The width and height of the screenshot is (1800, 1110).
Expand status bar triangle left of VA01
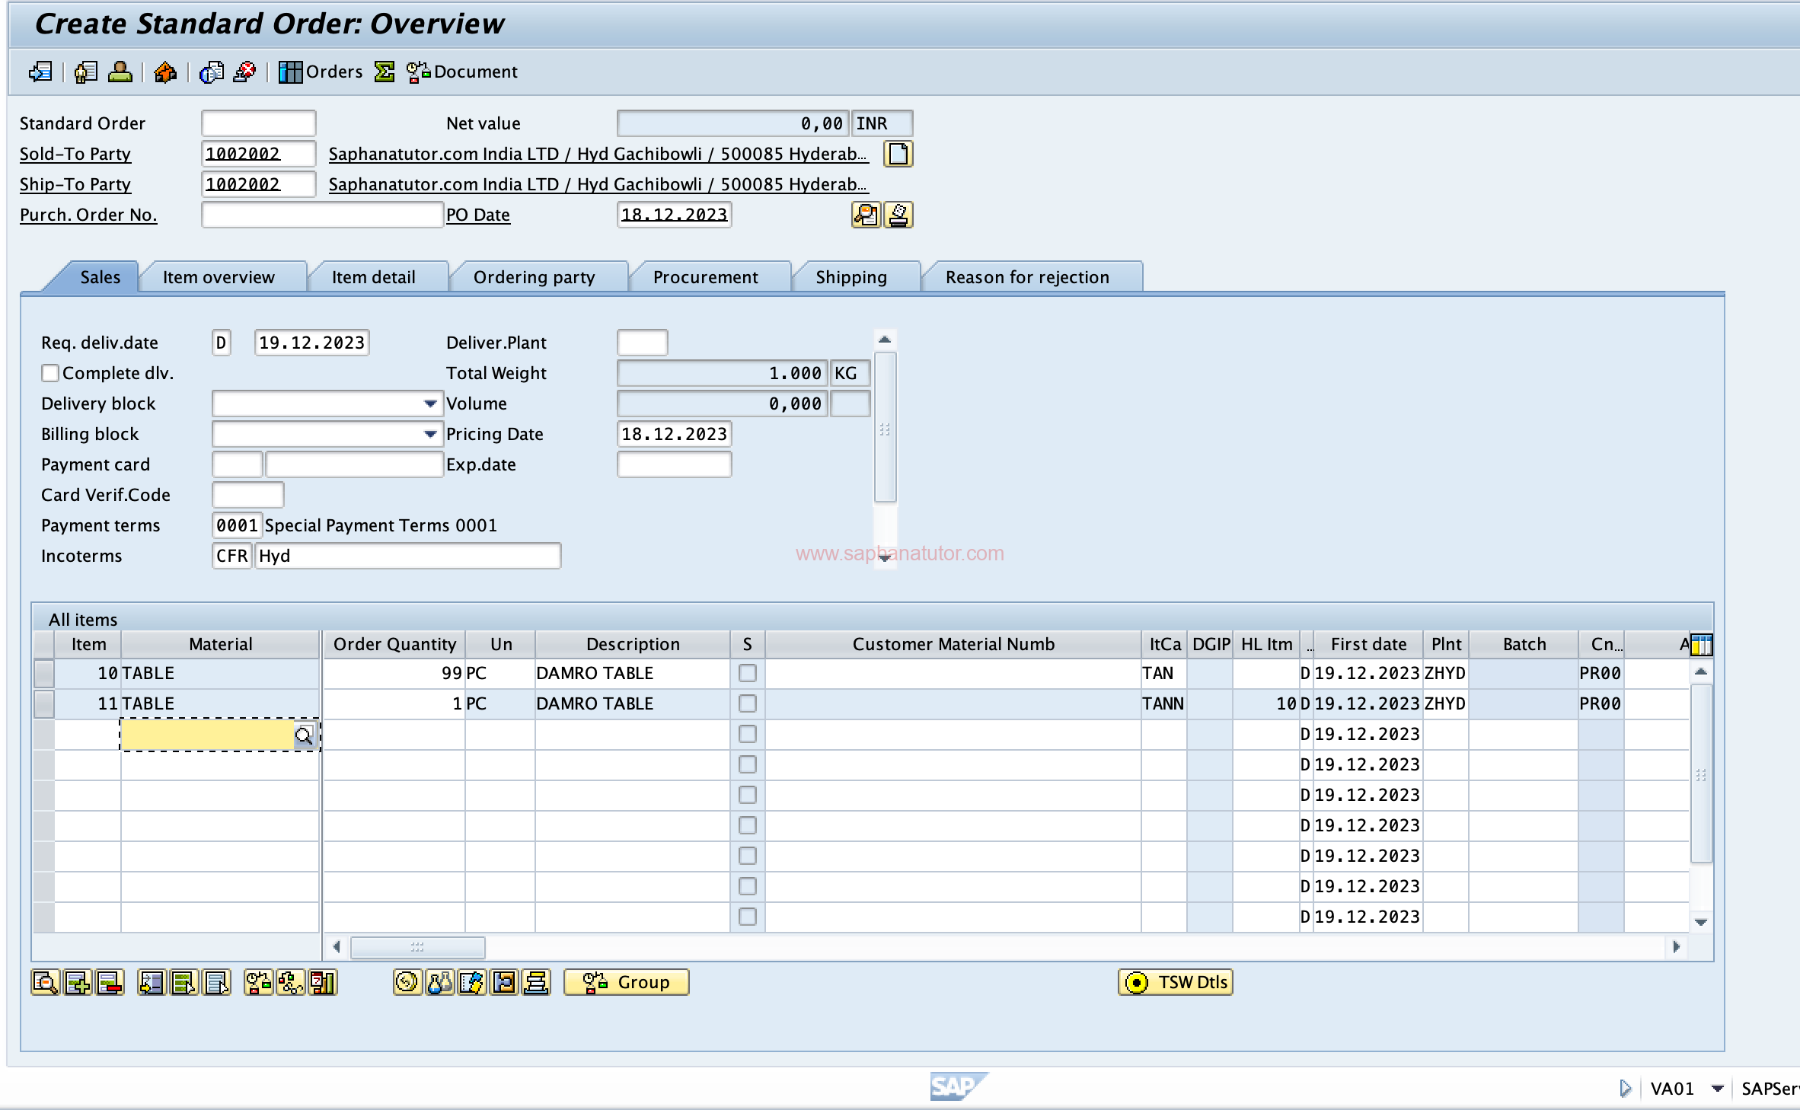[1625, 1089]
